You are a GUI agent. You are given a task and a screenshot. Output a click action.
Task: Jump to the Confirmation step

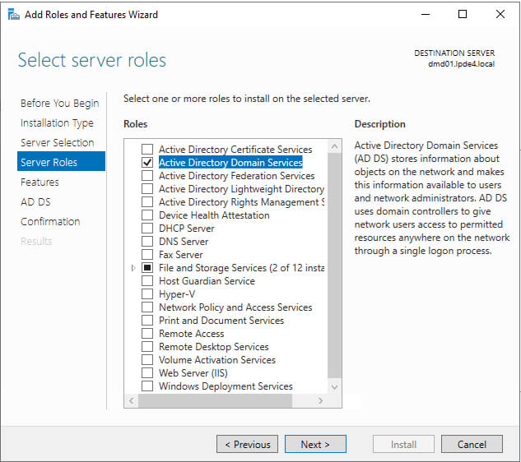[50, 222]
